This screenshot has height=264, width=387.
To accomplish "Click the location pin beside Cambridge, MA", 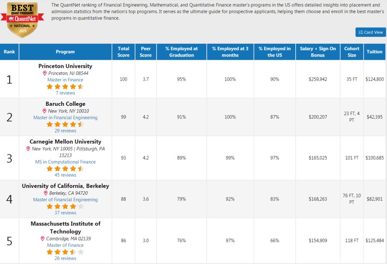I will (43, 239).
